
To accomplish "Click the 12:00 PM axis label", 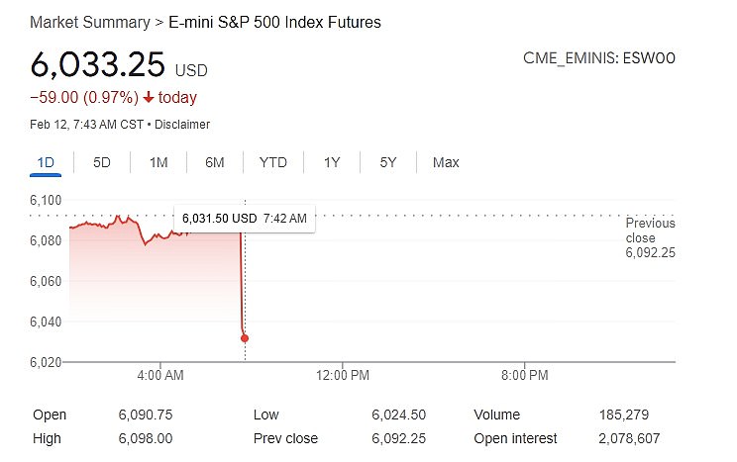I will tap(343, 375).
